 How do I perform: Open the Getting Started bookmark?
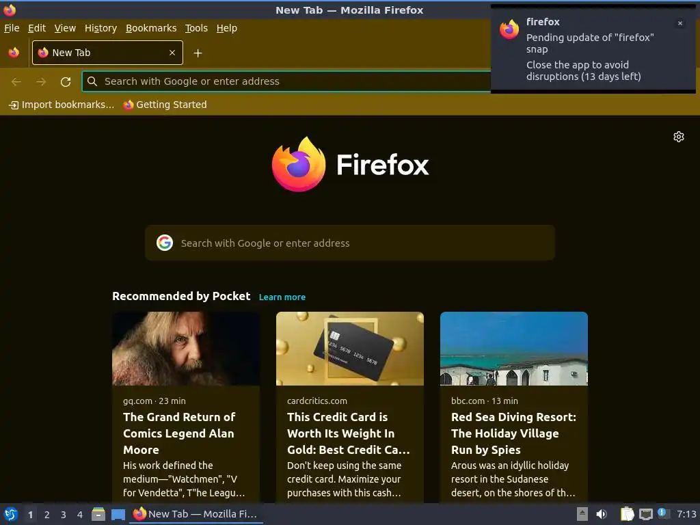[x=165, y=105]
